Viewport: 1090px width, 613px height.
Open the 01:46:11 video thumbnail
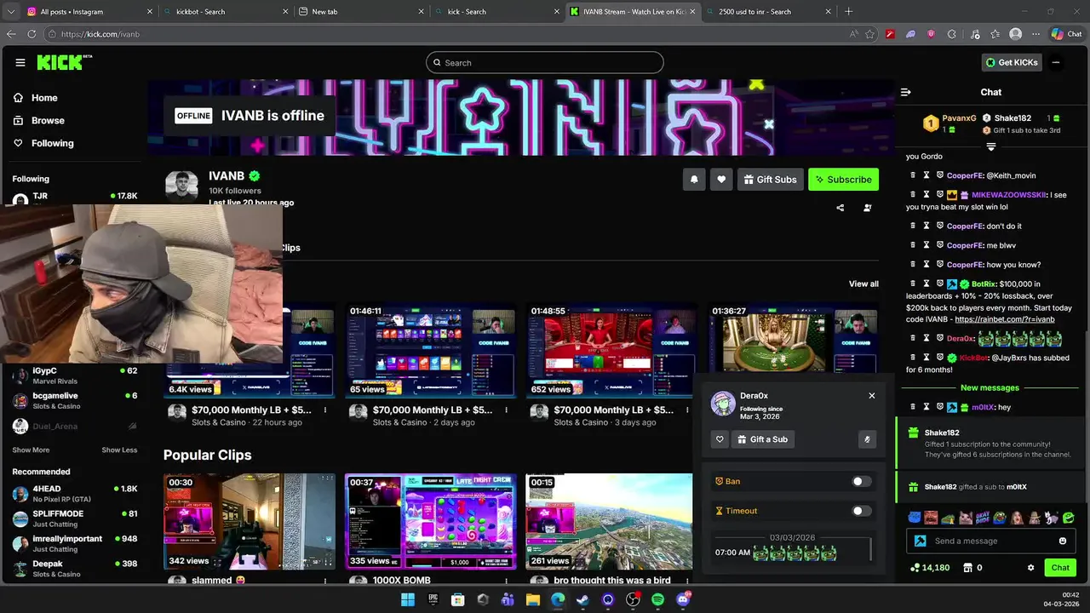coord(430,349)
